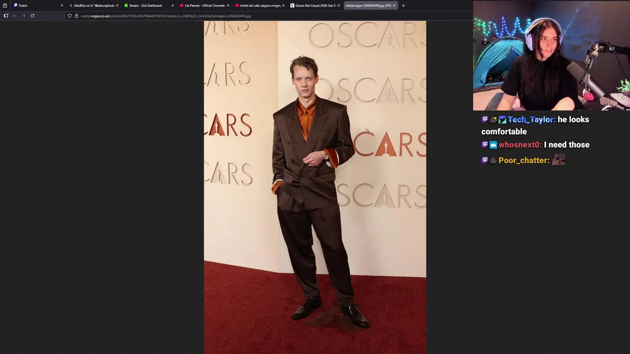Close the Twitch tab

pyautogui.click(x=62, y=5)
